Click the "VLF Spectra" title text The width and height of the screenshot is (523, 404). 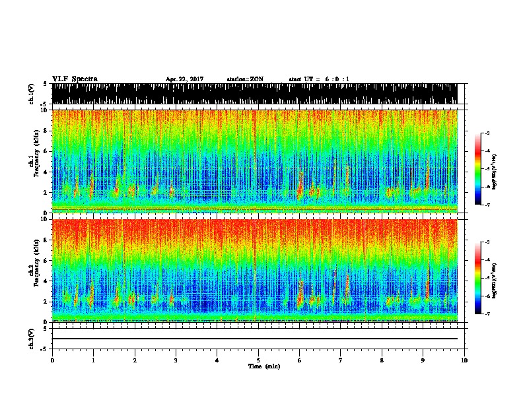click(x=75, y=79)
